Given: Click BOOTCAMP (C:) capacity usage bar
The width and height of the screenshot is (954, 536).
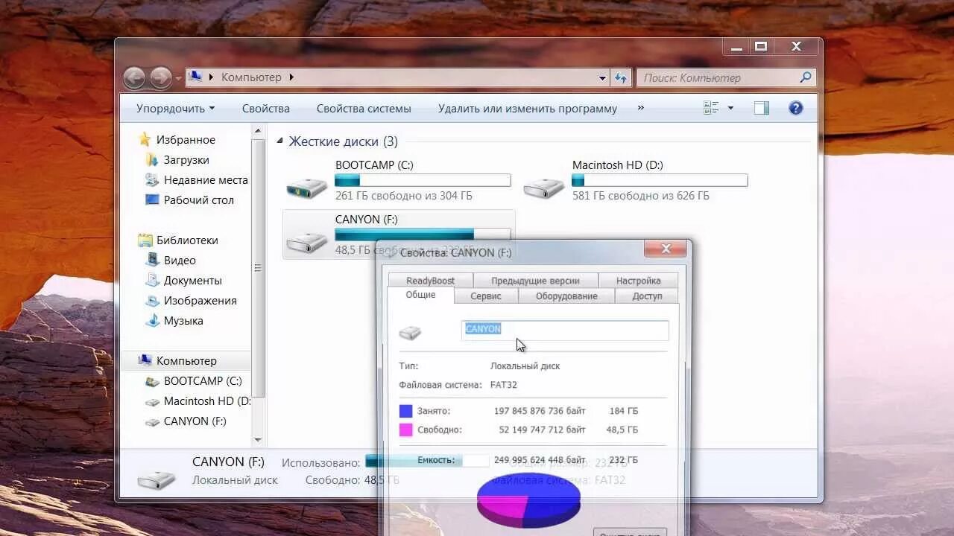Looking at the screenshot, I should [x=423, y=180].
